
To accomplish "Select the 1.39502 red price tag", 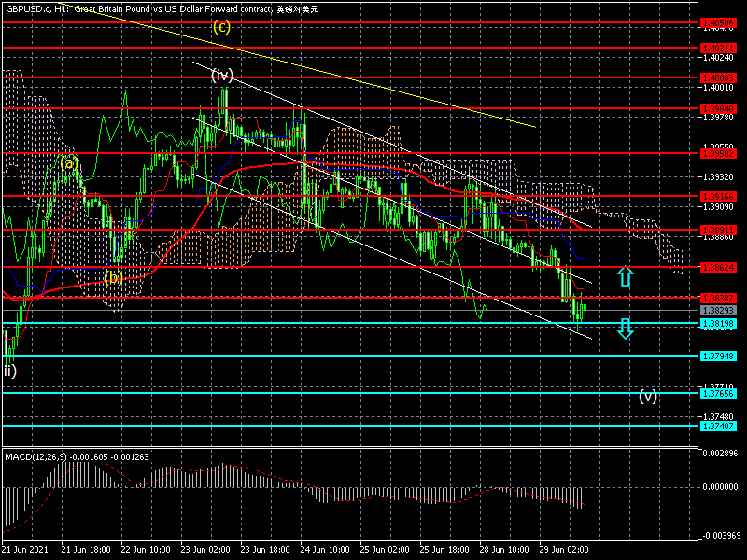I will pyautogui.click(x=718, y=153).
